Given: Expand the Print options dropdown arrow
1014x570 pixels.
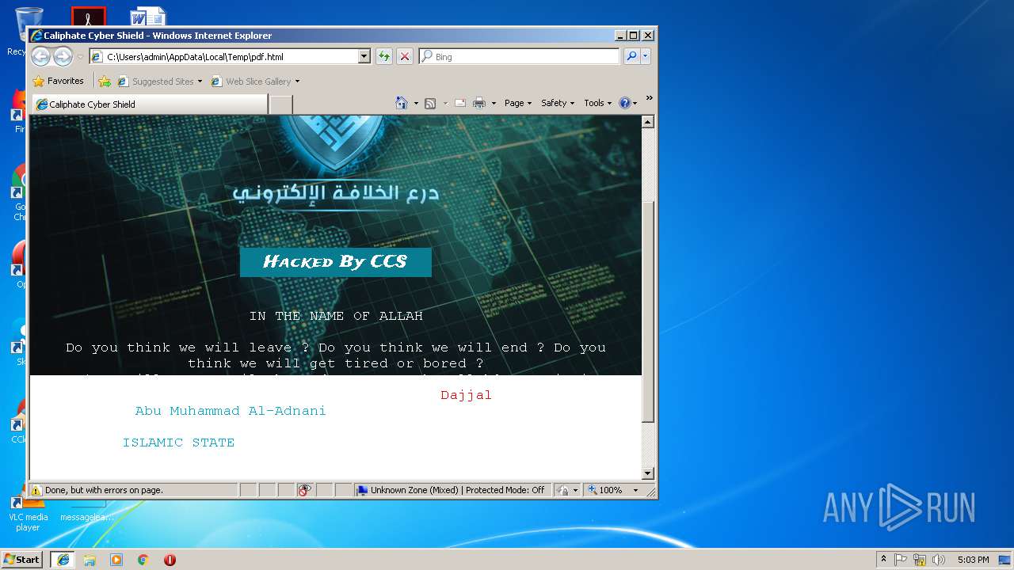Looking at the screenshot, I should tap(494, 103).
